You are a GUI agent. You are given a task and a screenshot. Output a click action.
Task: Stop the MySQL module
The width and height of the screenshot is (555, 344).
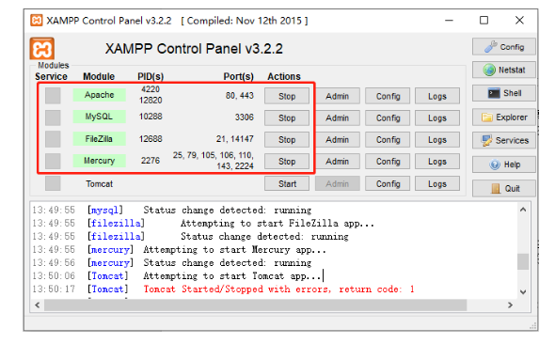coord(287,118)
